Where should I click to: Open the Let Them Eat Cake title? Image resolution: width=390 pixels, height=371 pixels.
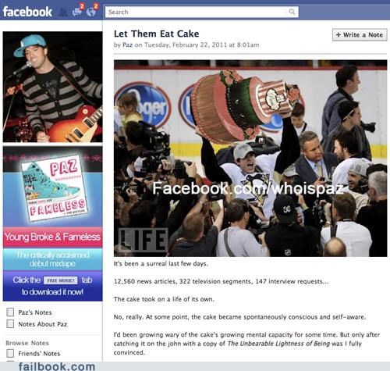(x=157, y=34)
